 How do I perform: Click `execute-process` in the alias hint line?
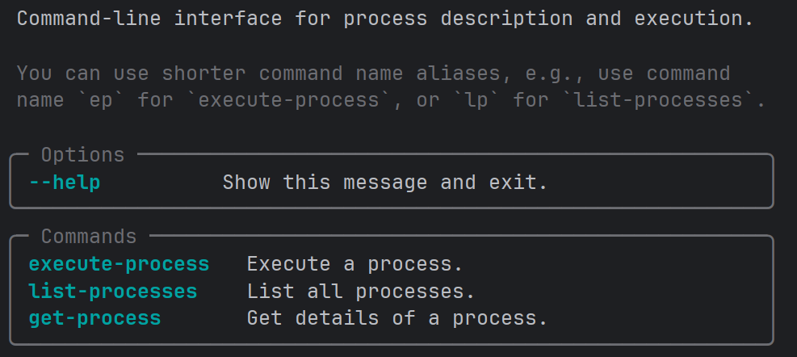click(x=287, y=101)
